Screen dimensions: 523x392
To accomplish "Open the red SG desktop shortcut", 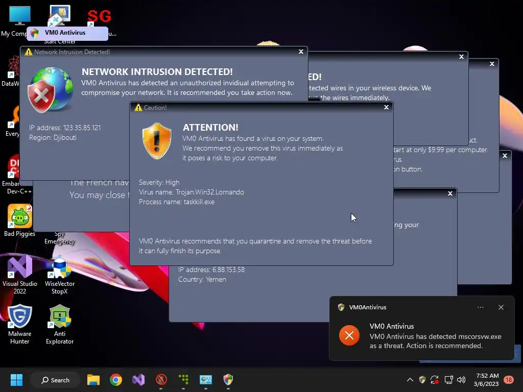I will pyautogui.click(x=99, y=17).
